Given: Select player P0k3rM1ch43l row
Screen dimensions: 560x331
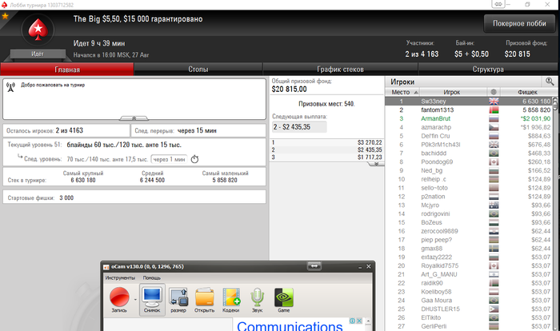Looking at the screenshot, I should point(469,145).
